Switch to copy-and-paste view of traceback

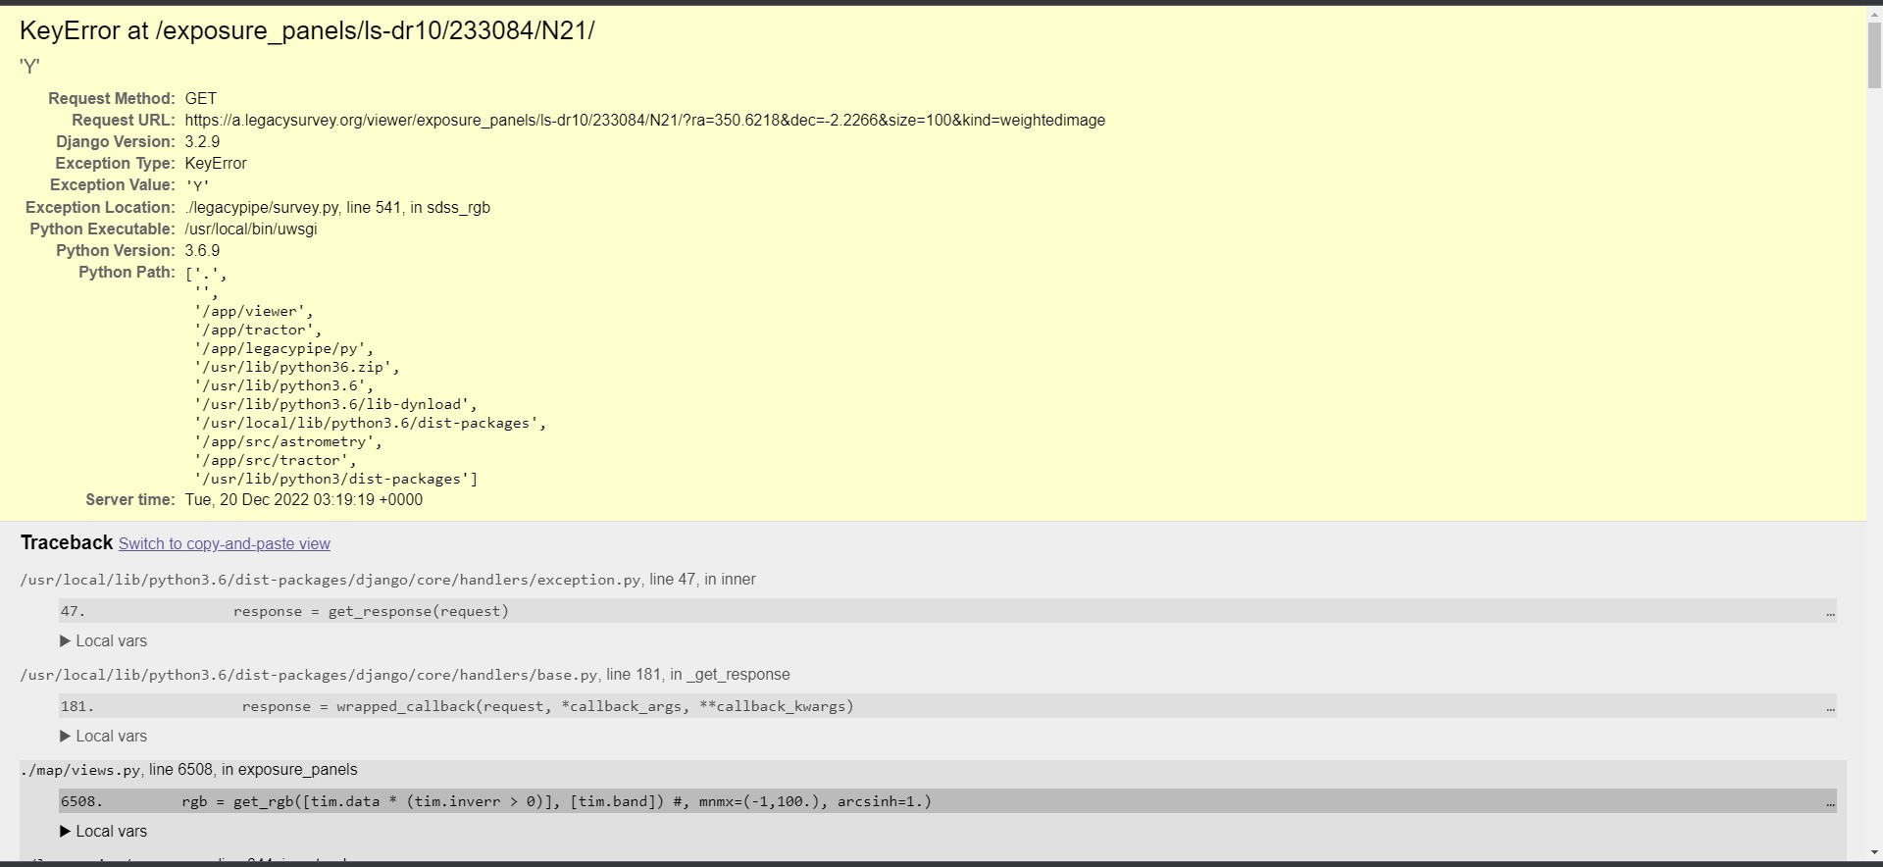tap(224, 543)
